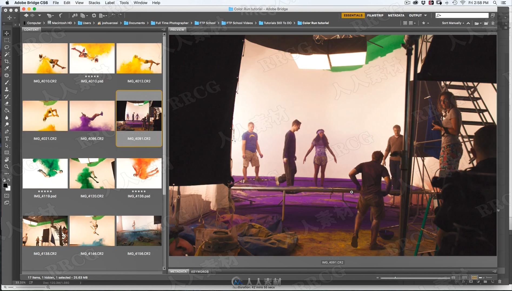The image size is (512, 291).
Task: Open thumbnail quality options dropdown
Action: tap(412, 23)
